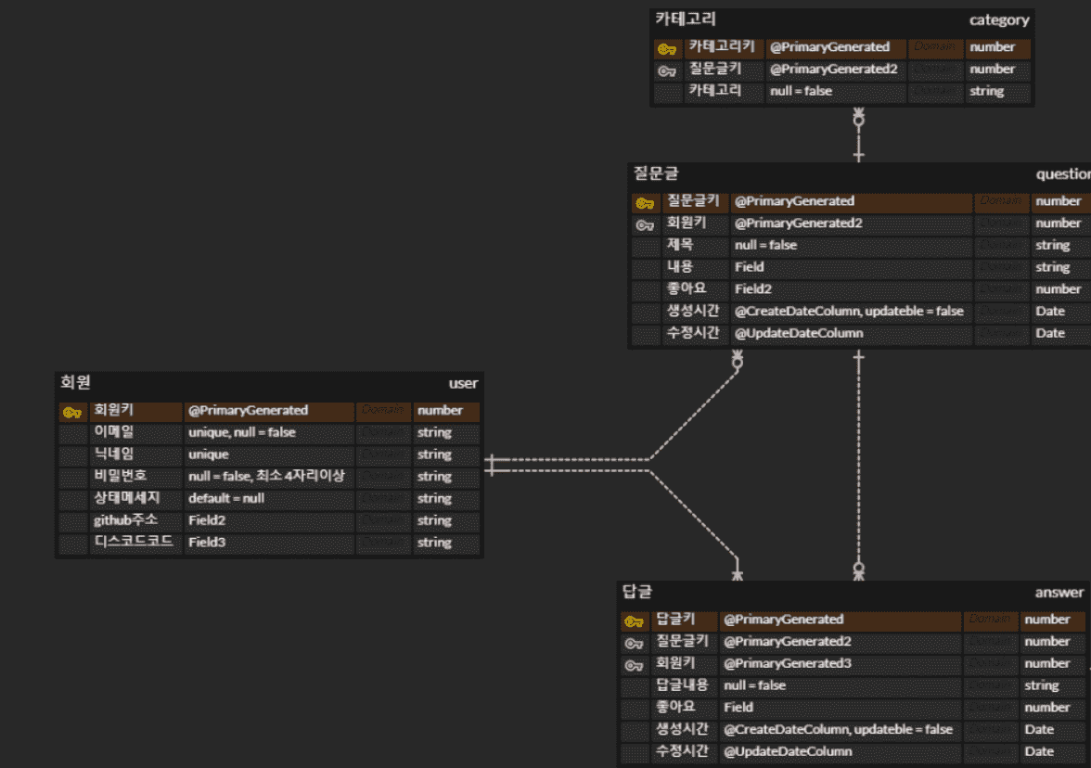The image size is (1091, 768).
Task: Select the 이메일 column name
Action: point(114,432)
